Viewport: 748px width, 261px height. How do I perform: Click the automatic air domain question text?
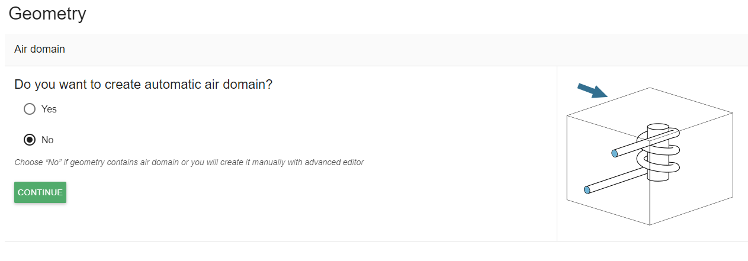(143, 85)
